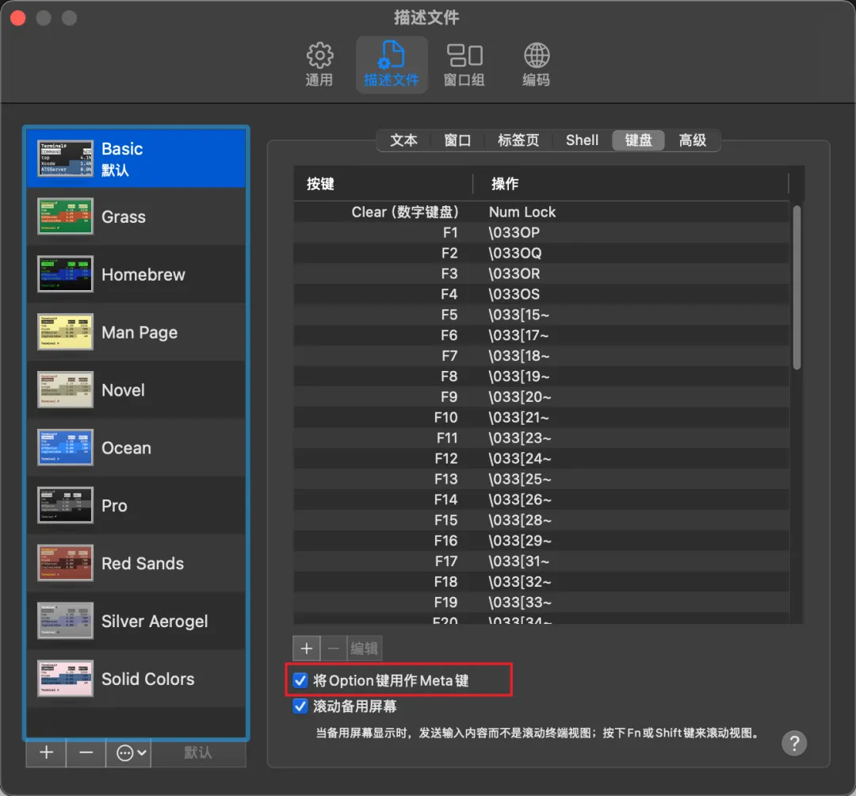Screen dimensions: 856x796
Task: Select the F12 key mapping row
Action: click(x=541, y=458)
